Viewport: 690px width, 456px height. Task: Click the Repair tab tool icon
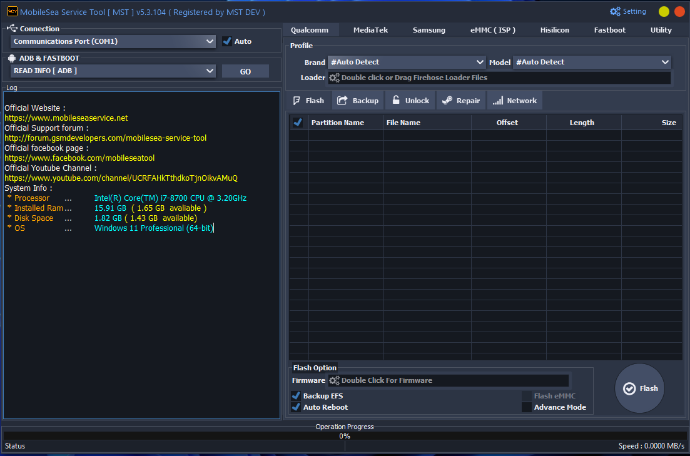[x=447, y=100]
